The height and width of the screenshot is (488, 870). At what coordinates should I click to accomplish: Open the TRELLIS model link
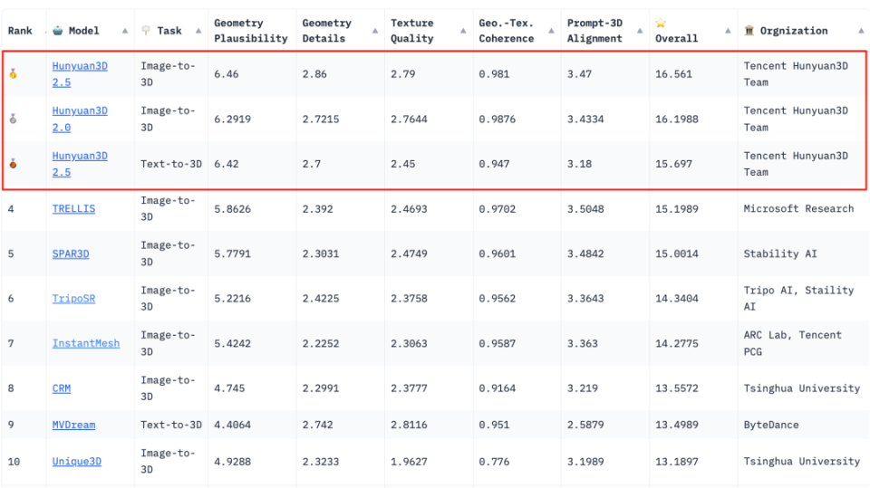73,208
